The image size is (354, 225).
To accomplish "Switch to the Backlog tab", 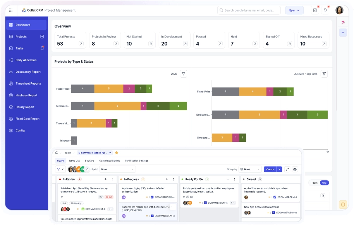I will (89, 160).
